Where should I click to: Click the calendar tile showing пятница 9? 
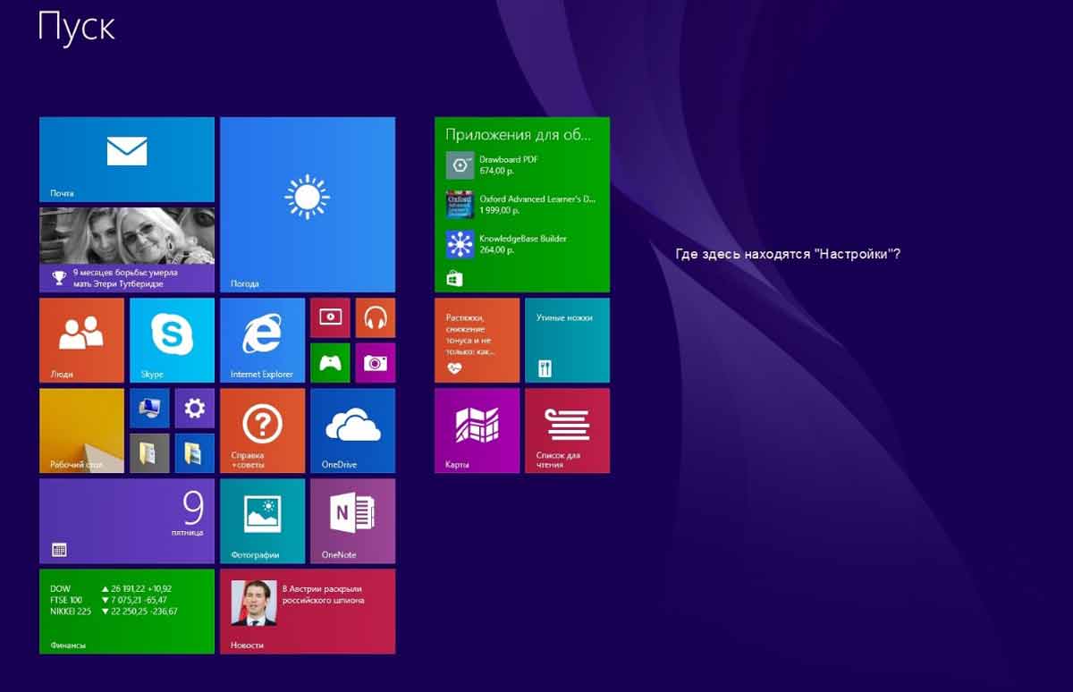coord(125,522)
